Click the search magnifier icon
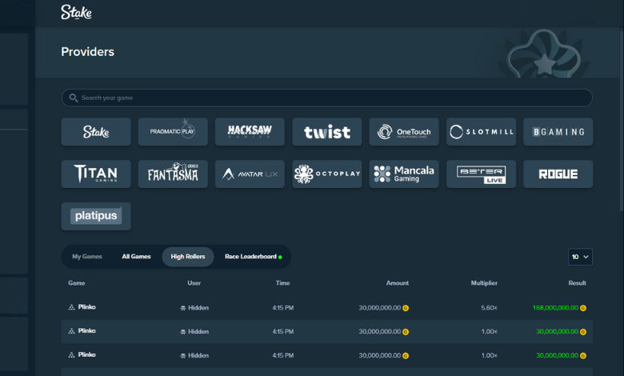Screen dimensions: 624x376 point(74,98)
